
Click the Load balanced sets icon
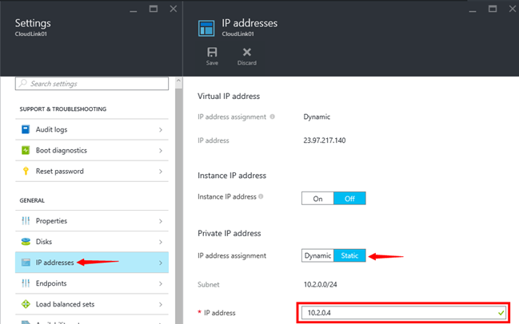click(x=26, y=303)
